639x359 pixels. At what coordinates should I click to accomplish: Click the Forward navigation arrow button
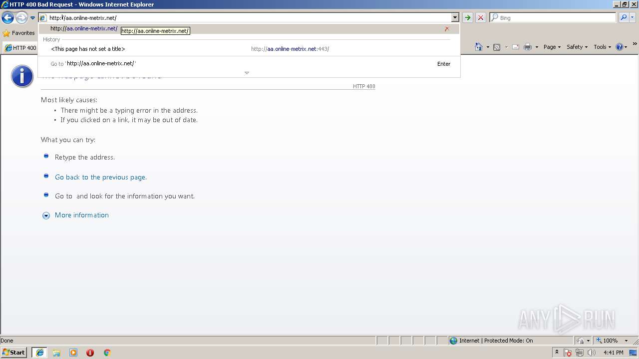click(21, 18)
